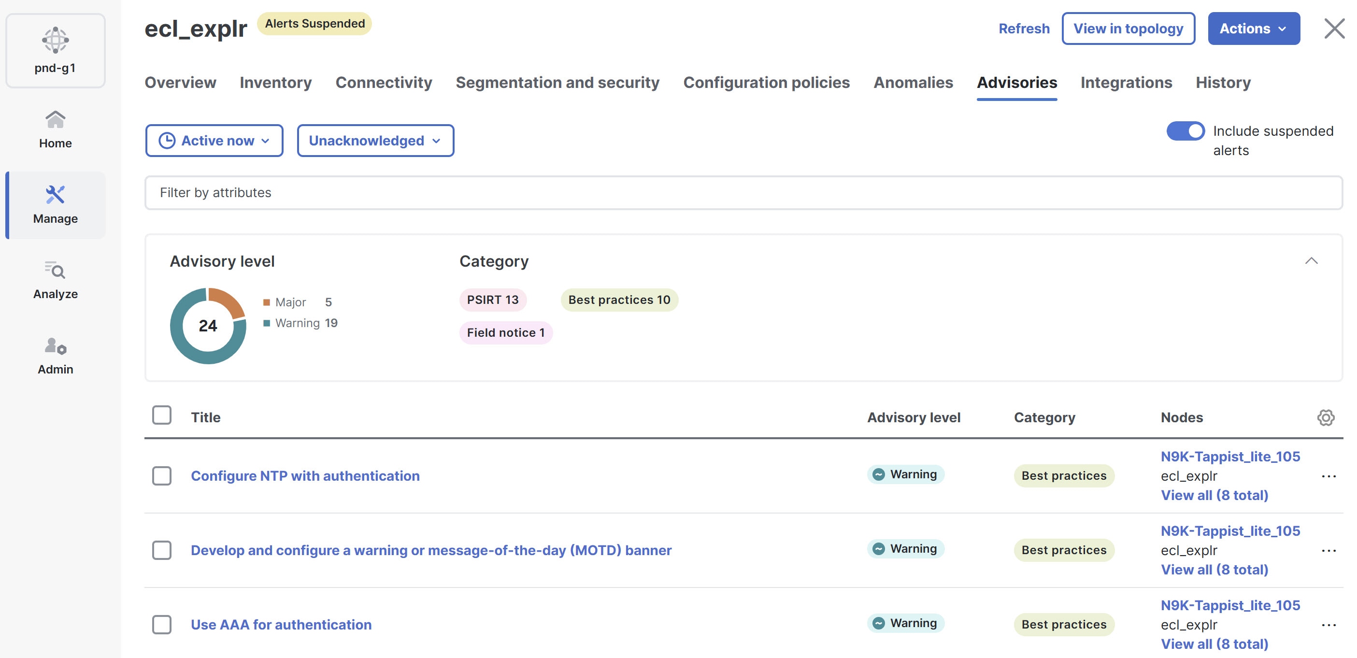Filter by Field notice 1 chip
This screenshot has height=658, width=1357.
coord(506,332)
